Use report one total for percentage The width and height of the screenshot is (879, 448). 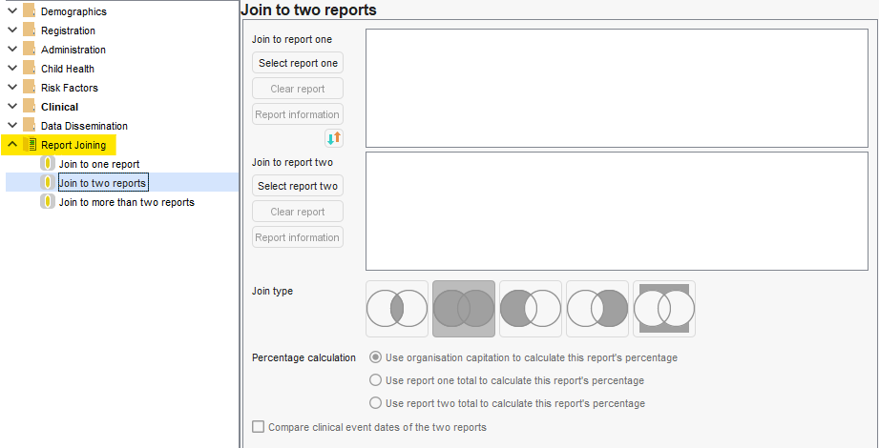[x=375, y=380]
